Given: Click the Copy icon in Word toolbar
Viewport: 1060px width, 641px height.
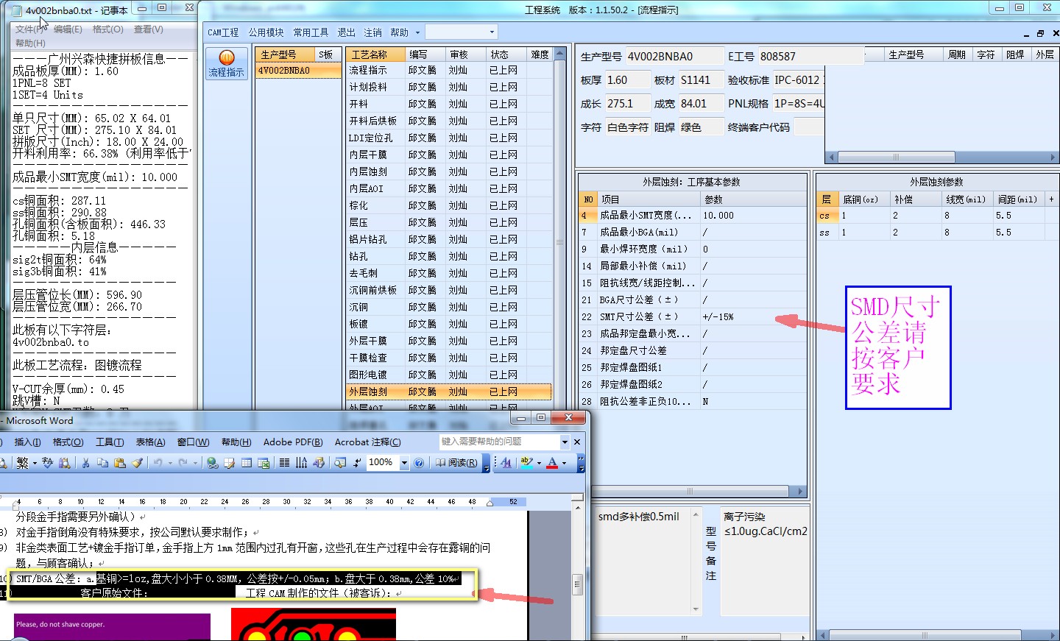Looking at the screenshot, I should 102,463.
